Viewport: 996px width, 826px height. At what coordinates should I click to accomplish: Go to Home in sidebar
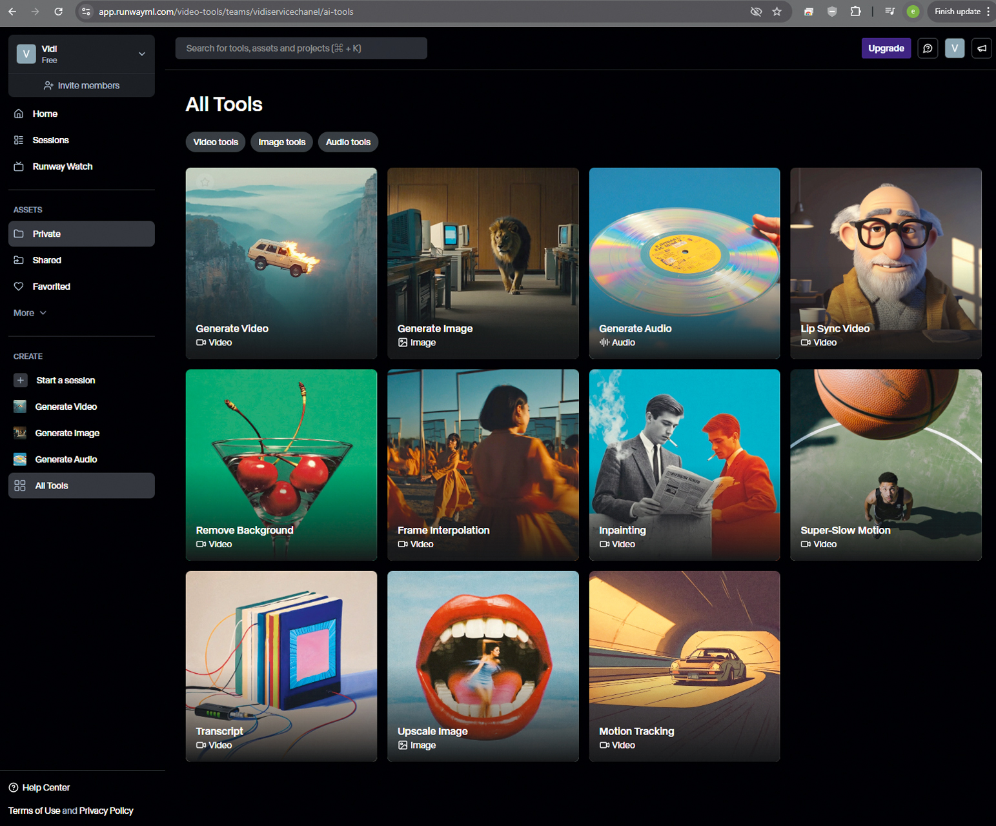[x=45, y=114]
